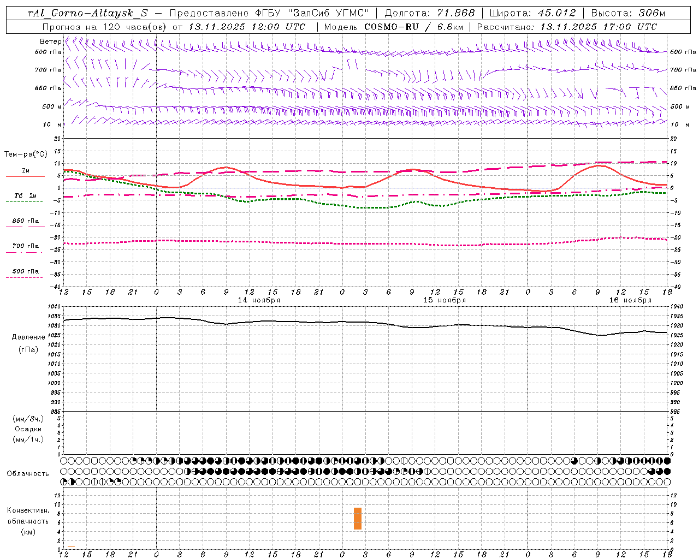Click the forecast start time 13.11.2025 12:00 UTC
The height and width of the screenshot is (559, 699).
tap(247, 27)
